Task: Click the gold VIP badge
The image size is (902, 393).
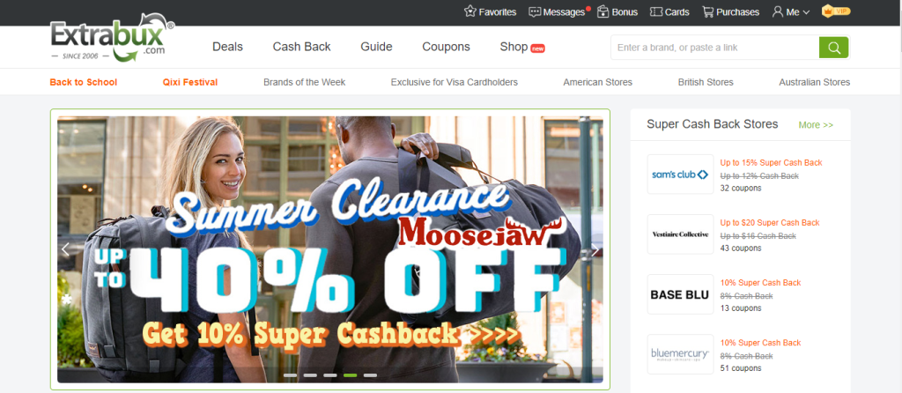Action: coord(836,11)
